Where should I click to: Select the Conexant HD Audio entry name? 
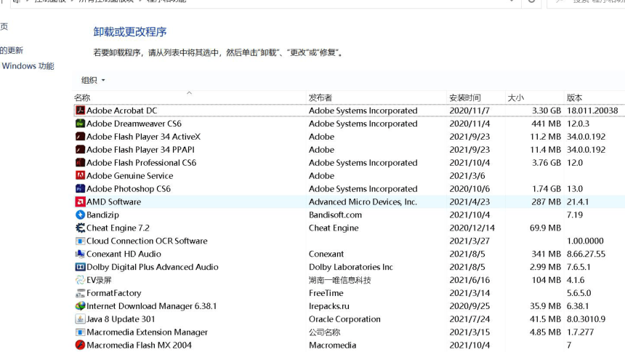click(124, 254)
